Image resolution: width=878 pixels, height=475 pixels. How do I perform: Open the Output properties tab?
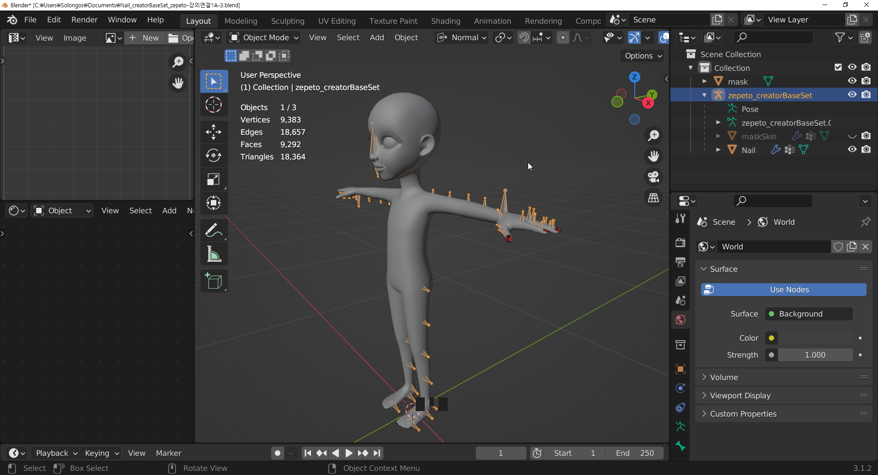point(680,262)
